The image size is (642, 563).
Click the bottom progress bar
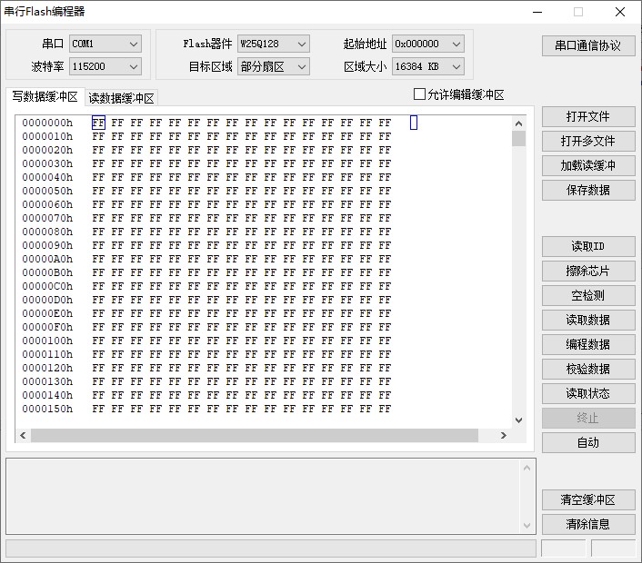271,548
